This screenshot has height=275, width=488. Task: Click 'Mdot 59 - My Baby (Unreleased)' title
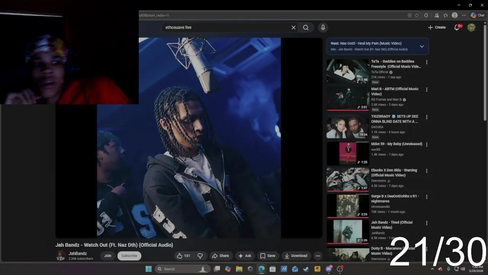pyautogui.click(x=397, y=144)
